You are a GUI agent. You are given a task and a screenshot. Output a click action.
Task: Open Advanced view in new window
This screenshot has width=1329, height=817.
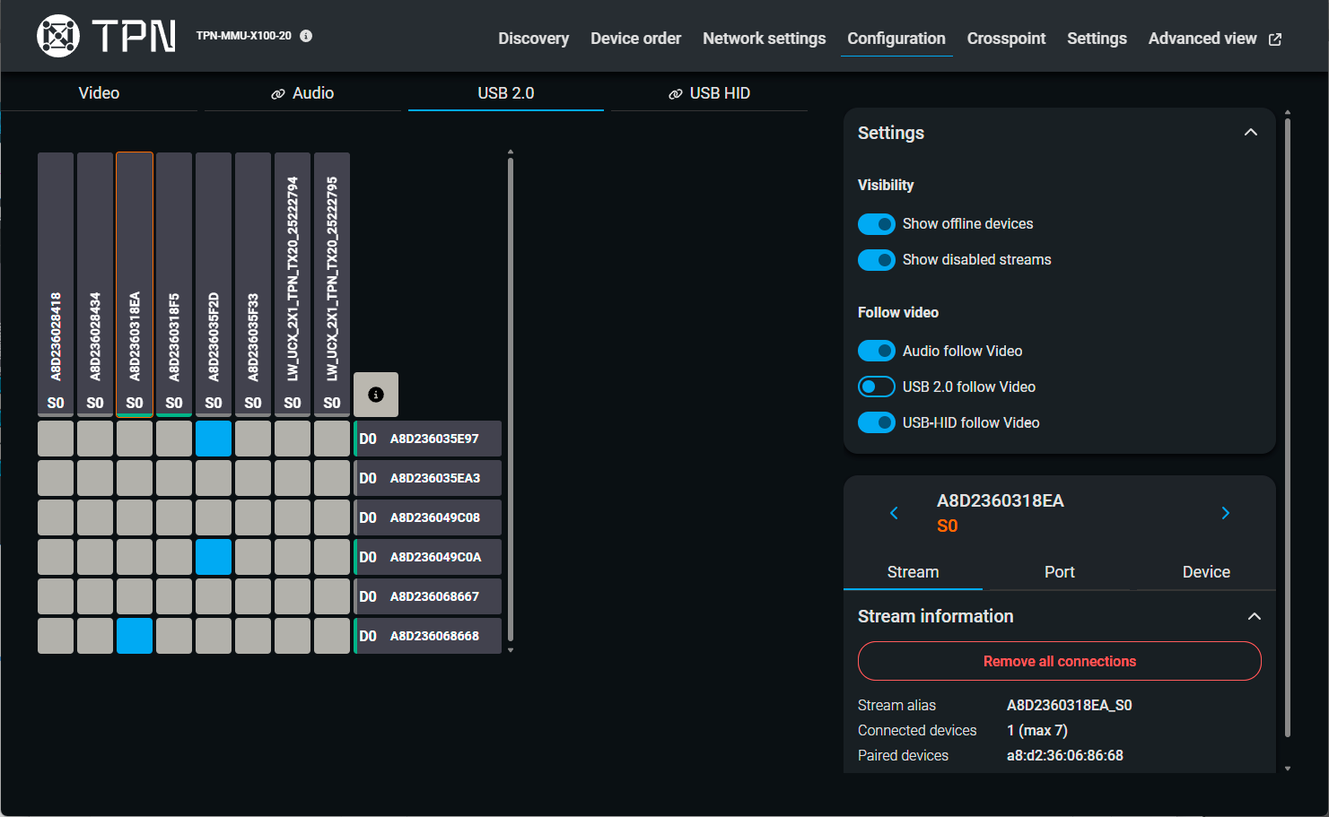coord(1215,39)
